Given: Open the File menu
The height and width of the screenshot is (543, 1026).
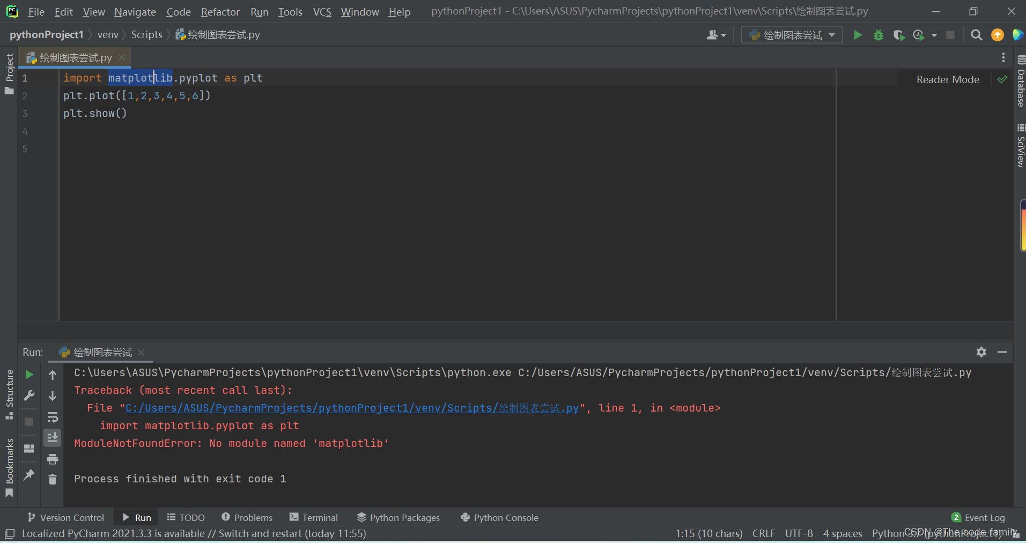Looking at the screenshot, I should click(36, 12).
